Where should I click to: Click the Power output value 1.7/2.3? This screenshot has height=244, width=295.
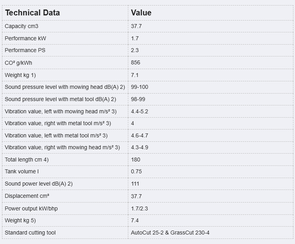[x=139, y=209]
